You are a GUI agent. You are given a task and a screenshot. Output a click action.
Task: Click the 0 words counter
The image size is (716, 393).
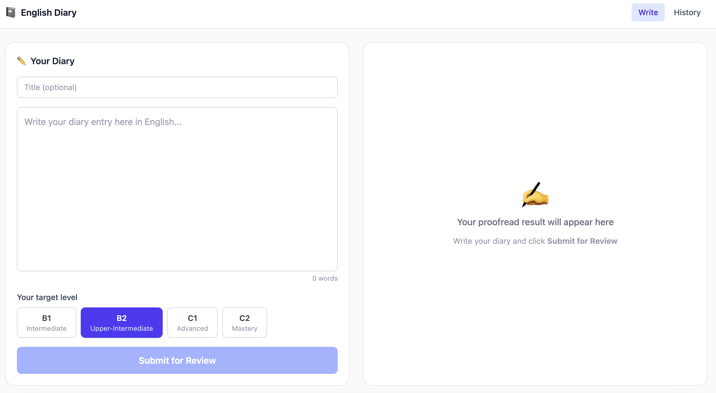coord(325,278)
